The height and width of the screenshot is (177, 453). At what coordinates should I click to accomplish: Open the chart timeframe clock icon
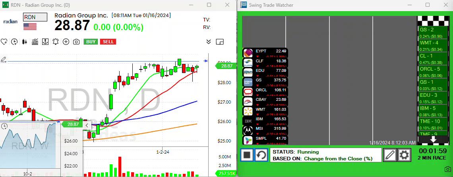(14, 42)
